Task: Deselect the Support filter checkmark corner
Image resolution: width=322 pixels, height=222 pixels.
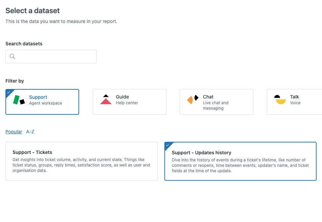Action: [x=9, y=92]
